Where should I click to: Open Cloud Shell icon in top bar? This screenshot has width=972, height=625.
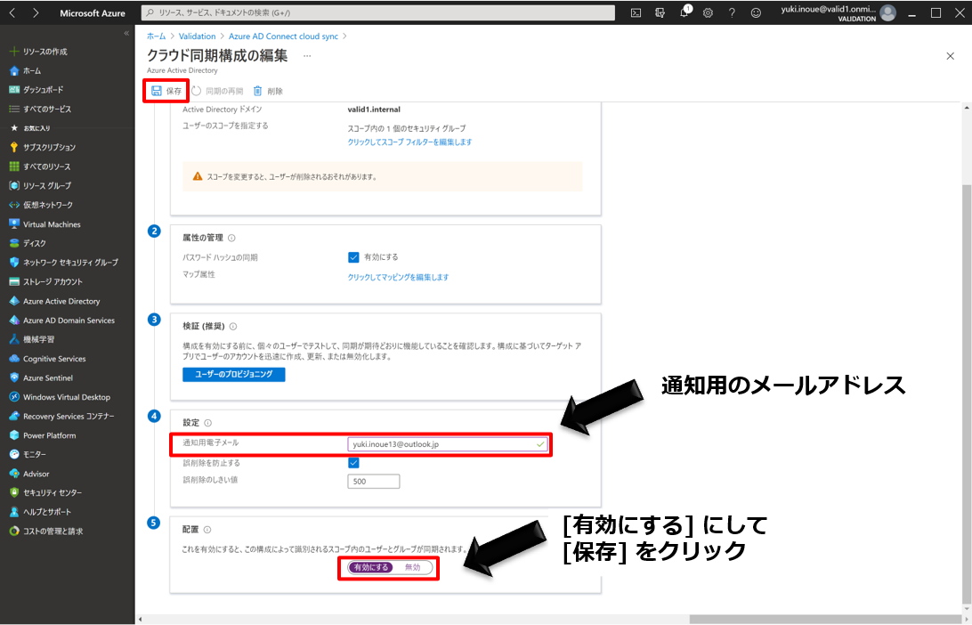click(636, 12)
